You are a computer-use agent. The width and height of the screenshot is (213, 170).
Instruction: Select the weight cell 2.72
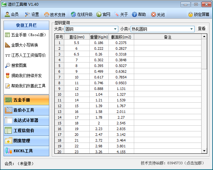click(99, 140)
